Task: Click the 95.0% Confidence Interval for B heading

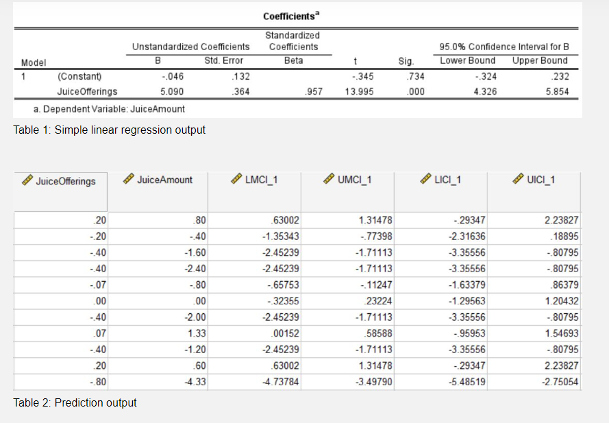Action: [x=504, y=47]
